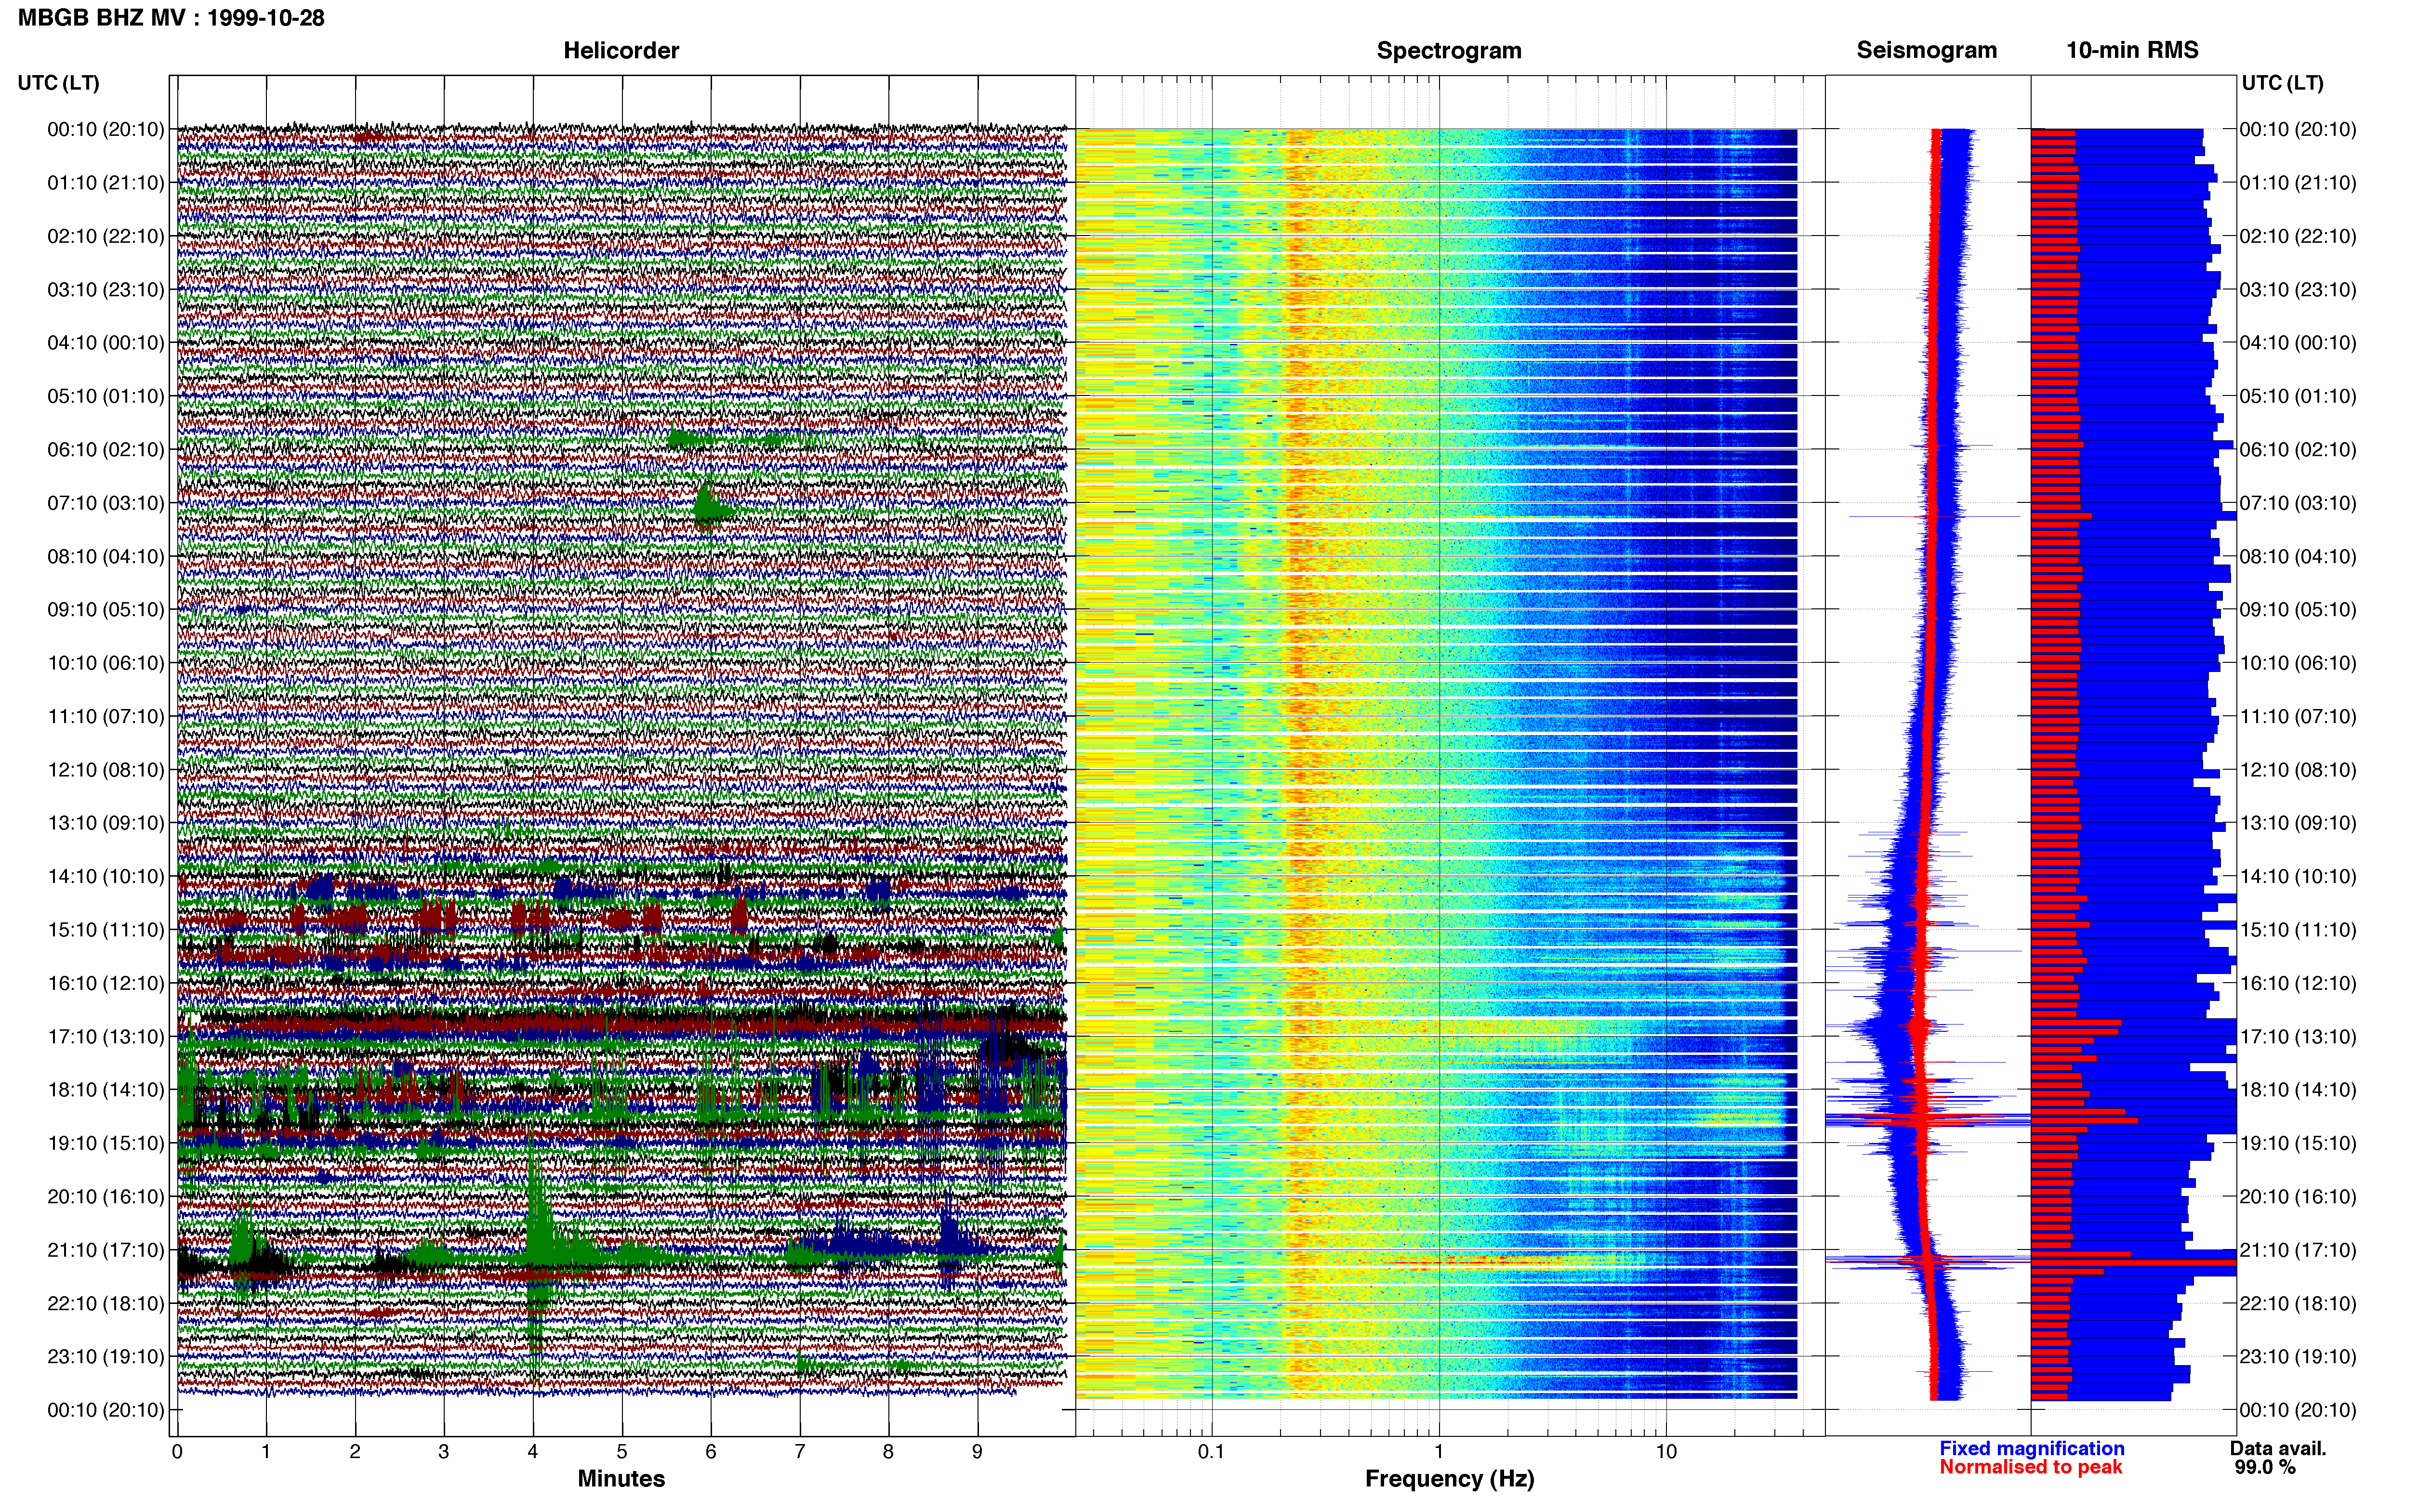Click the '5' tick on the Minutes axis

(x=622, y=1452)
